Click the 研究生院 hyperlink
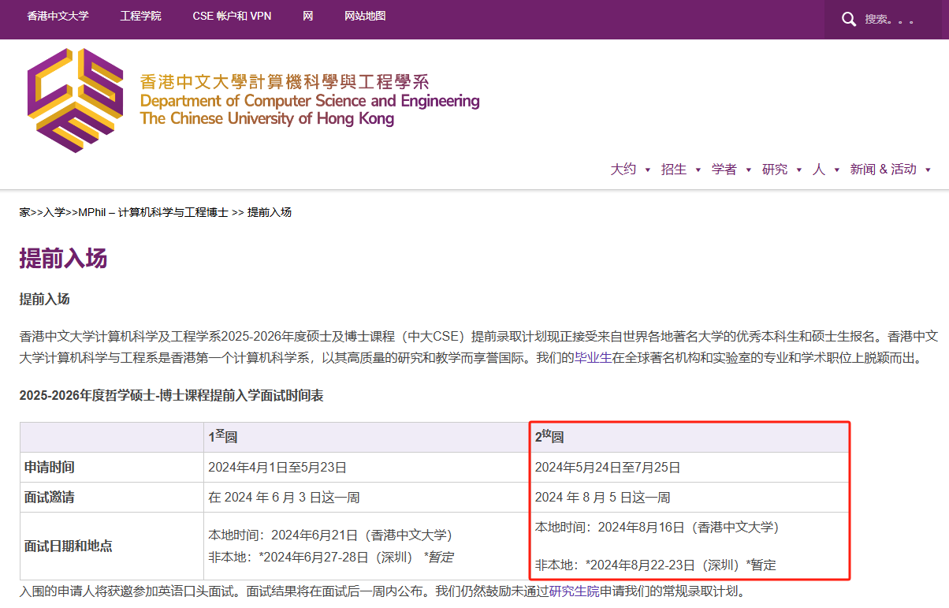The image size is (949, 608). (x=574, y=591)
